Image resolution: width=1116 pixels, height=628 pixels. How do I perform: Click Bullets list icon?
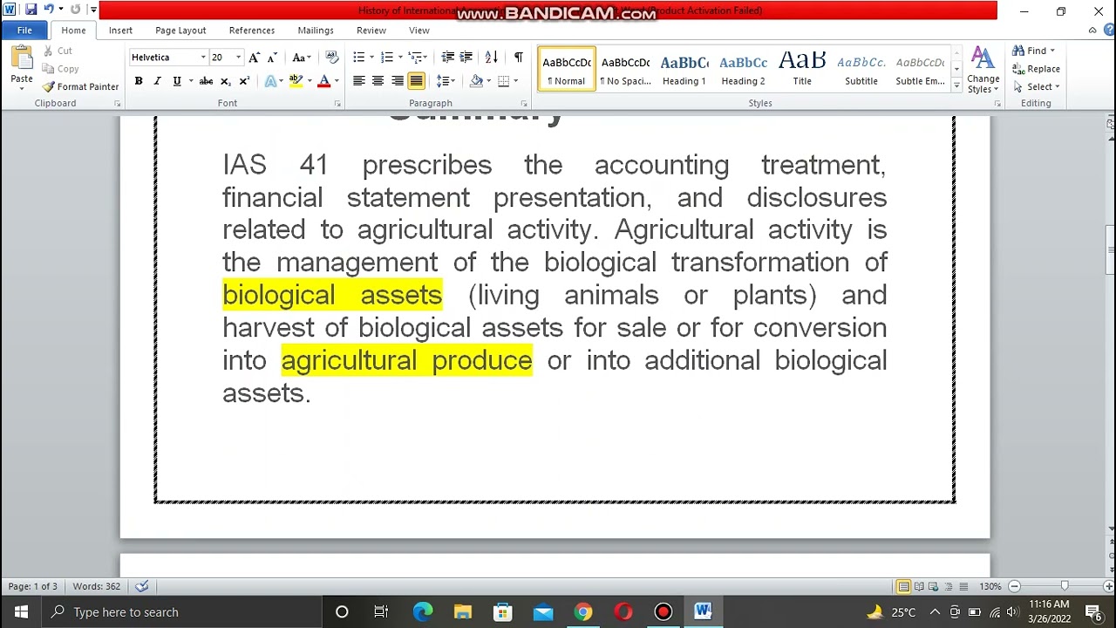tap(358, 58)
